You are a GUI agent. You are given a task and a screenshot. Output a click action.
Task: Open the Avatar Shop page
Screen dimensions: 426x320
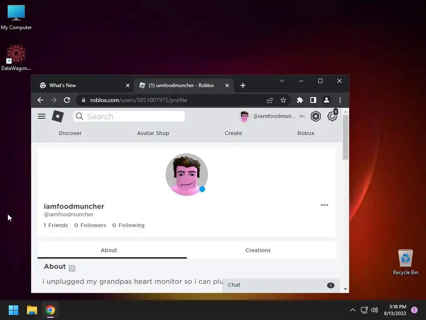(153, 133)
